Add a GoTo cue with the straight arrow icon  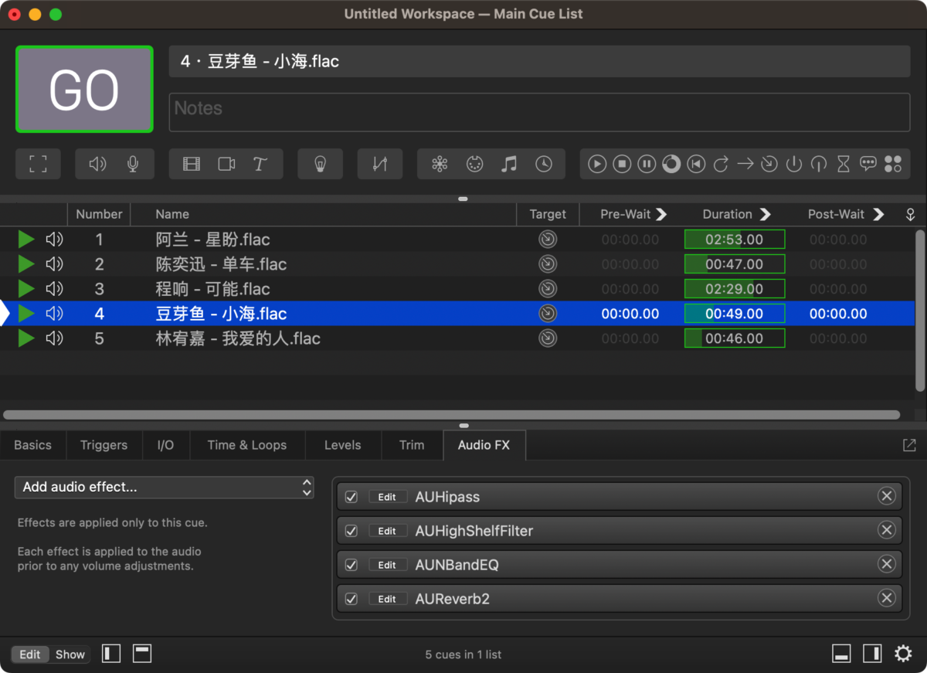[745, 164]
